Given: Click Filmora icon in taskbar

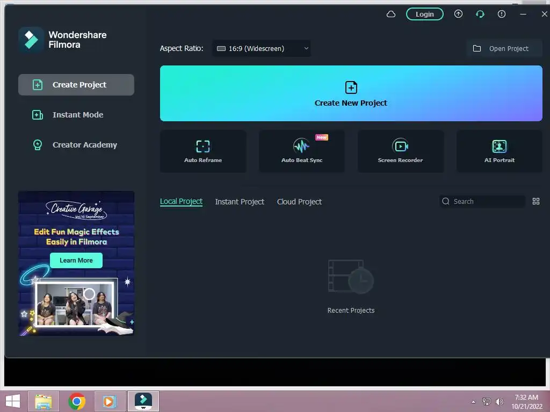Looking at the screenshot, I should 143,401.
